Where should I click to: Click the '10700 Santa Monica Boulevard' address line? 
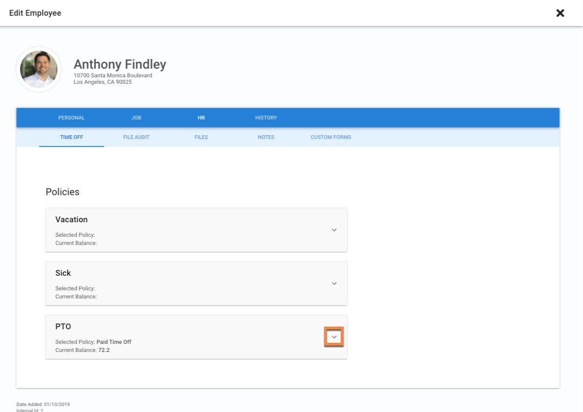pos(113,76)
